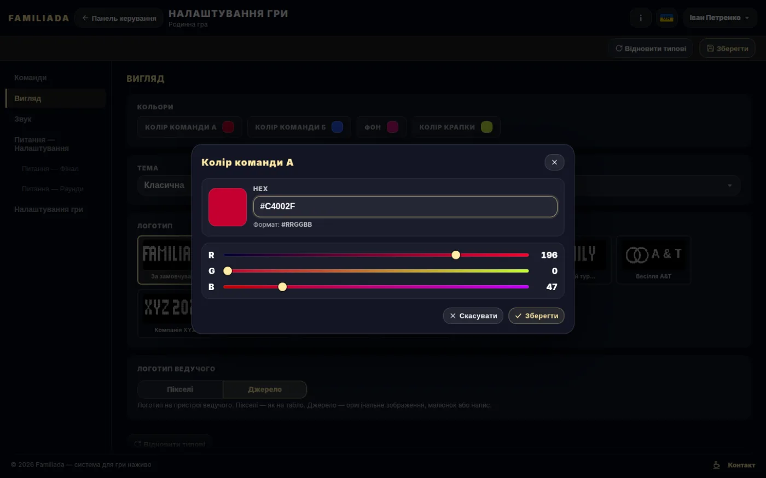766x478 pixels.
Task: Click the R value 196
Action: (549, 255)
